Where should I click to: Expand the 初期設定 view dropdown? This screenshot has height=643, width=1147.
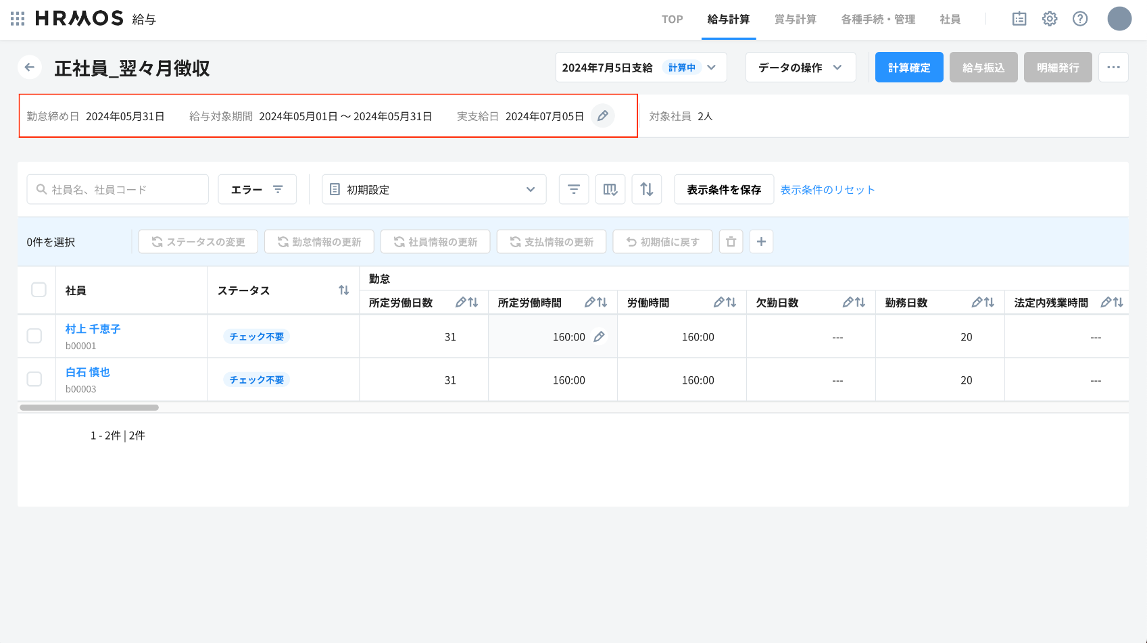(x=434, y=190)
